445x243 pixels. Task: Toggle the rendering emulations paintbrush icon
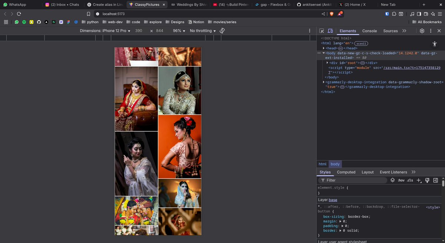tap(427, 180)
